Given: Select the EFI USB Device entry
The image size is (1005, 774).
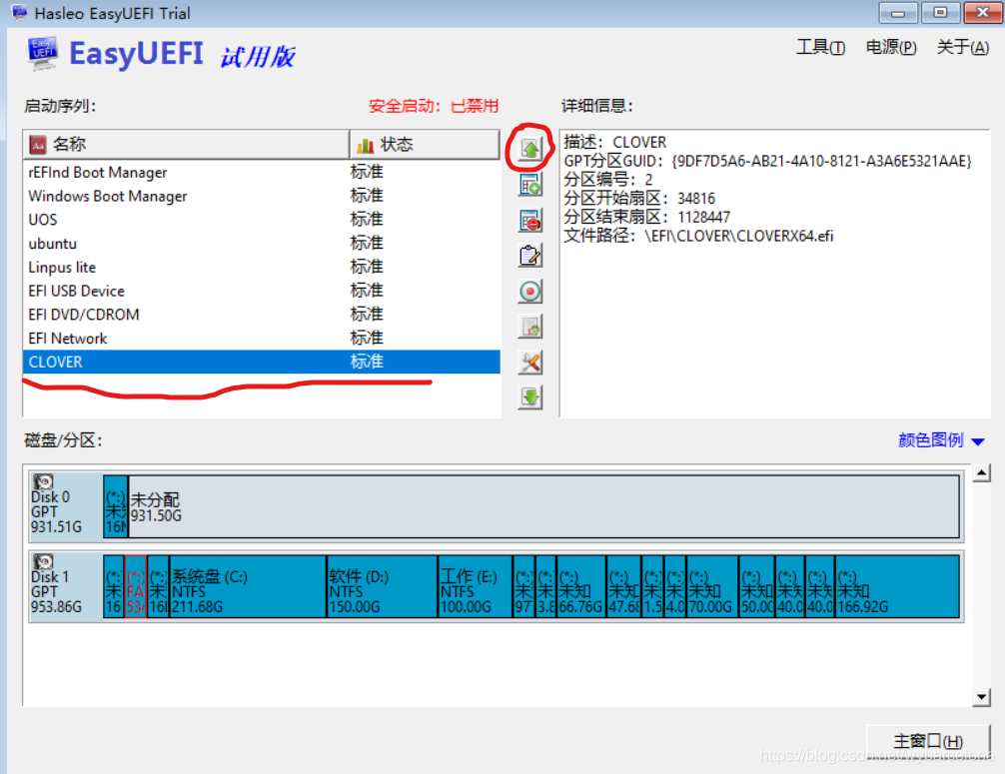Looking at the screenshot, I should click(262, 291).
